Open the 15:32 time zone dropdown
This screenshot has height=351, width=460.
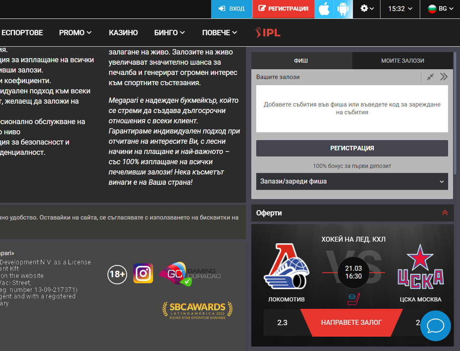click(400, 9)
